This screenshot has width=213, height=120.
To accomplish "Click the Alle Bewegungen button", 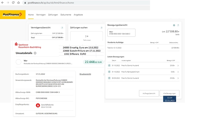I will tap(169, 93).
